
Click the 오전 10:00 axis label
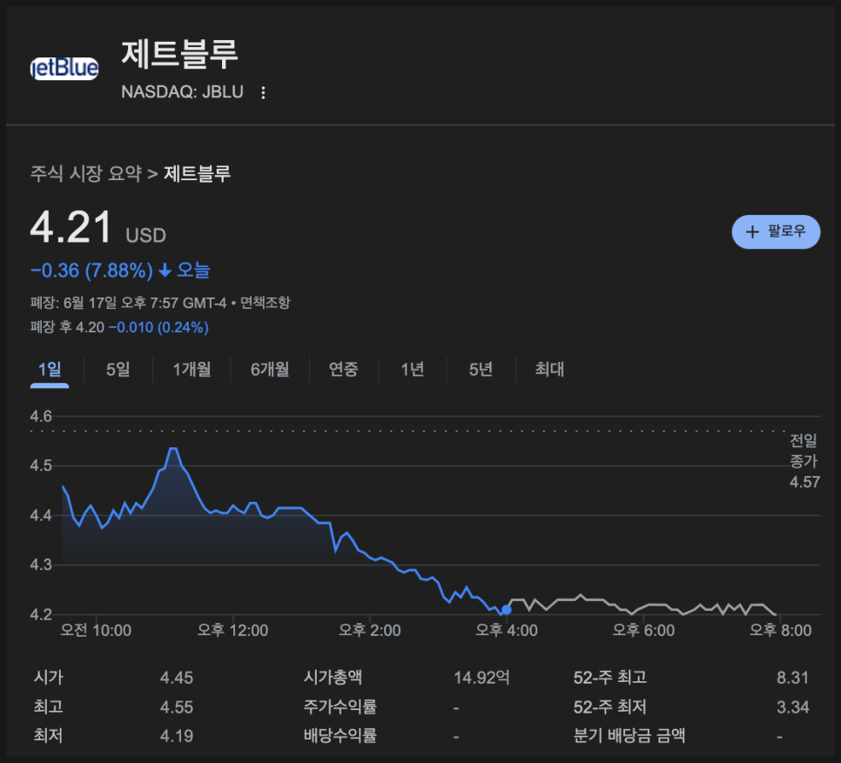click(x=96, y=631)
